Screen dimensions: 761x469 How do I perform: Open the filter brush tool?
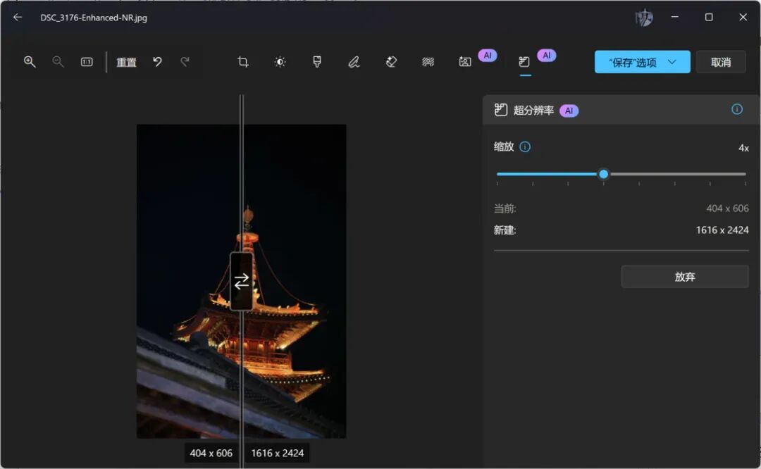[317, 61]
